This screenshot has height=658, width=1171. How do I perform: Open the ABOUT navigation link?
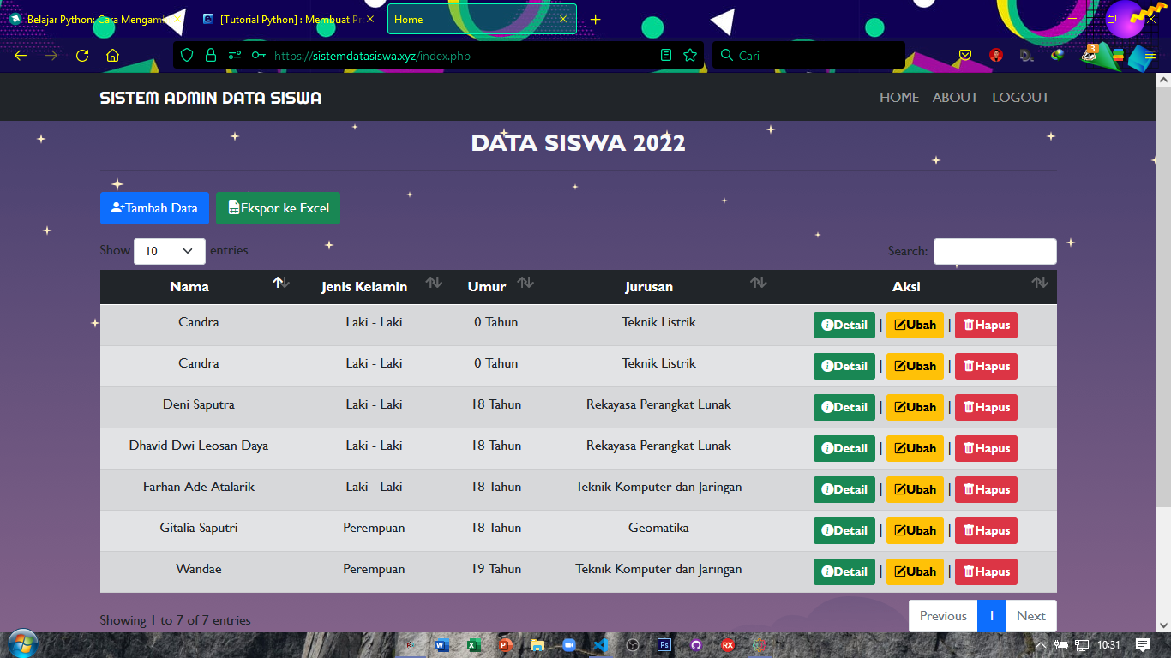(x=955, y=98)
